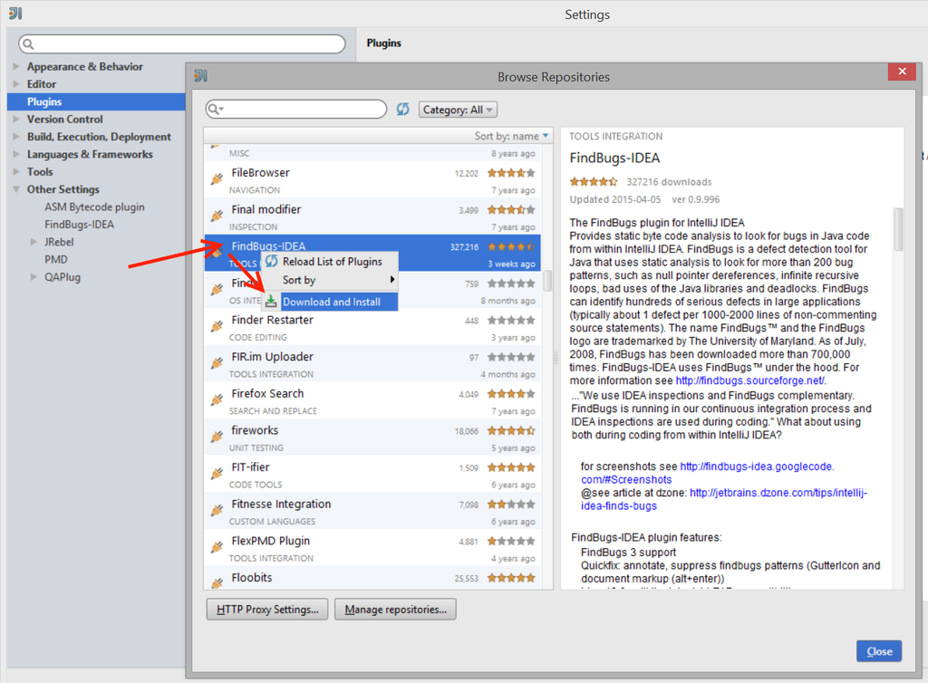
Task: Focus the Browse Repositories search field
Action: (x=296, y=110)
